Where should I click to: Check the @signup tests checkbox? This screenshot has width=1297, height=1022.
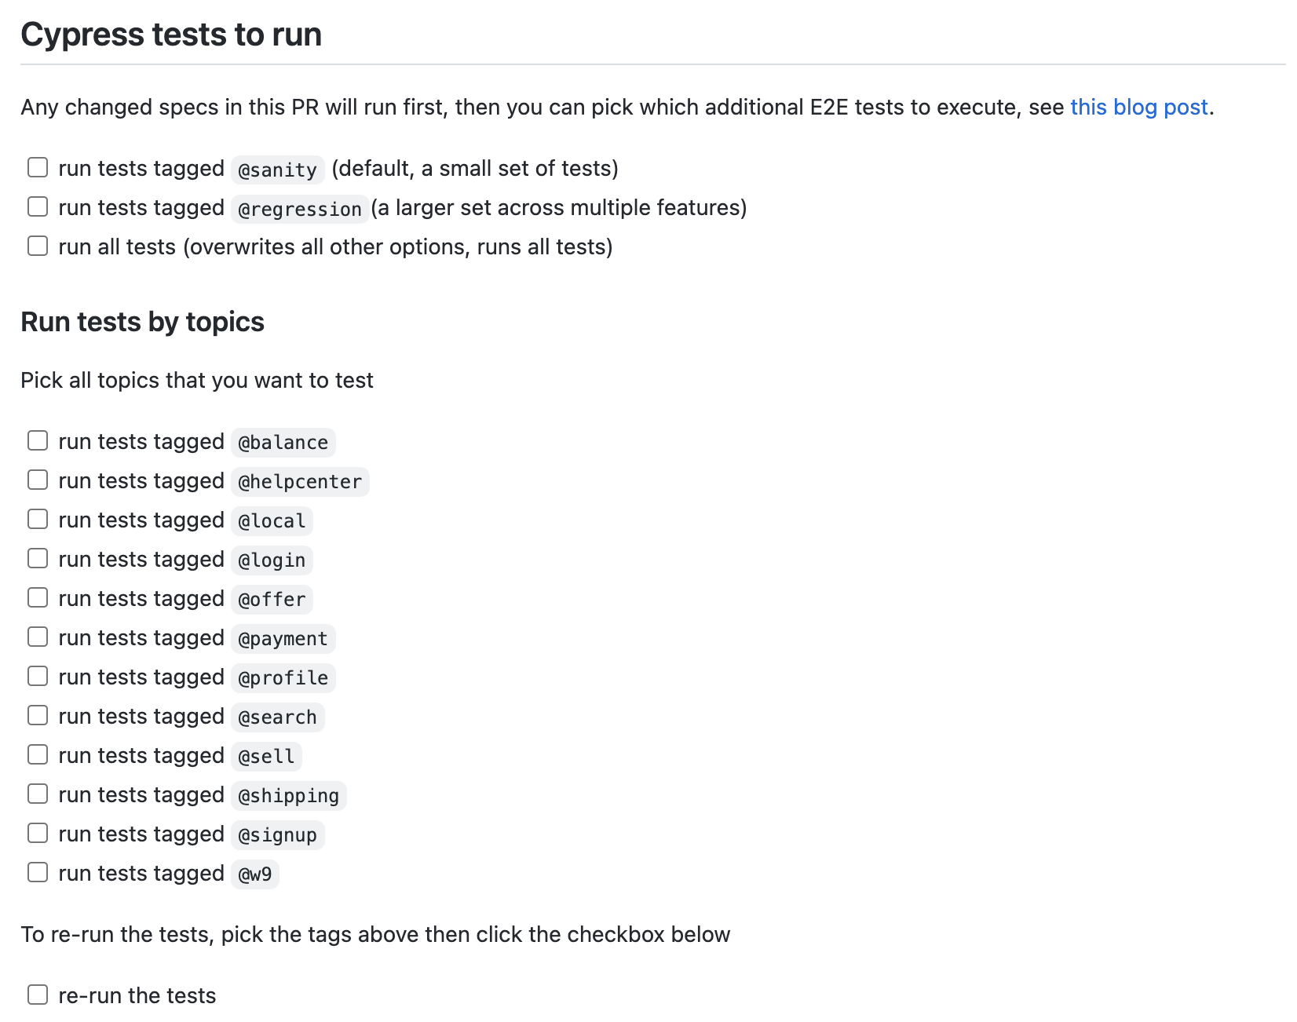[x=38, y=833]
